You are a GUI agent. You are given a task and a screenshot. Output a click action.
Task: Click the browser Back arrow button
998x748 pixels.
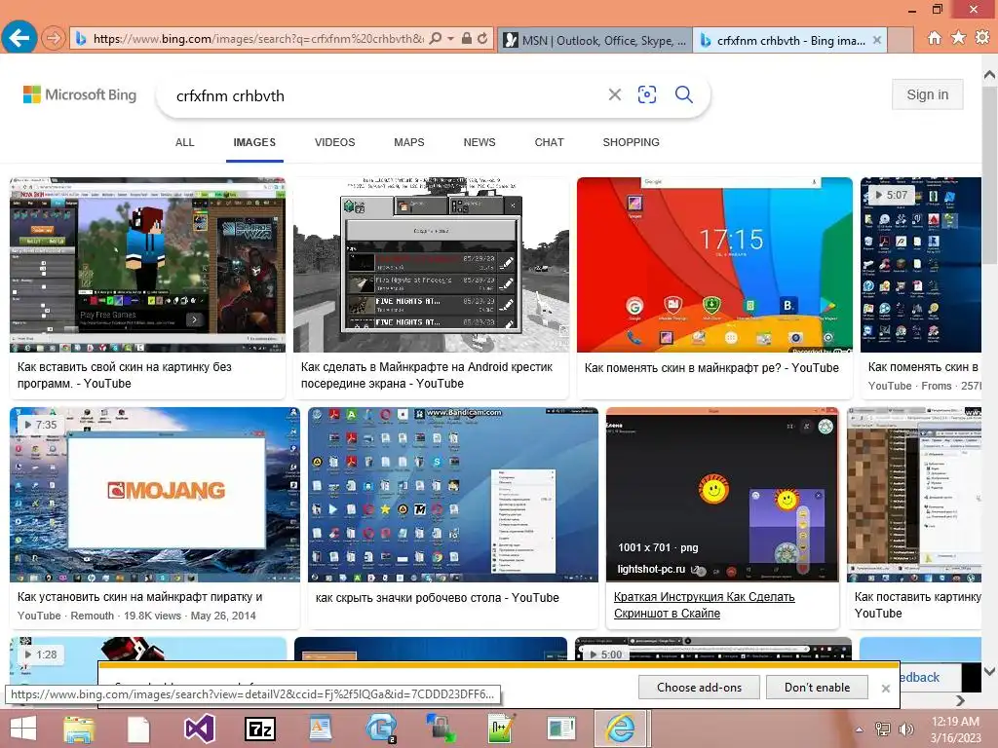(x=19, y=38)
